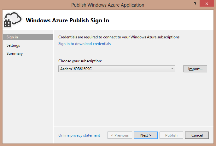Click the Import... button
Image resolution: width=216 pixels, height=146 pixels.
pyautogui.click(x=195, y=69)
